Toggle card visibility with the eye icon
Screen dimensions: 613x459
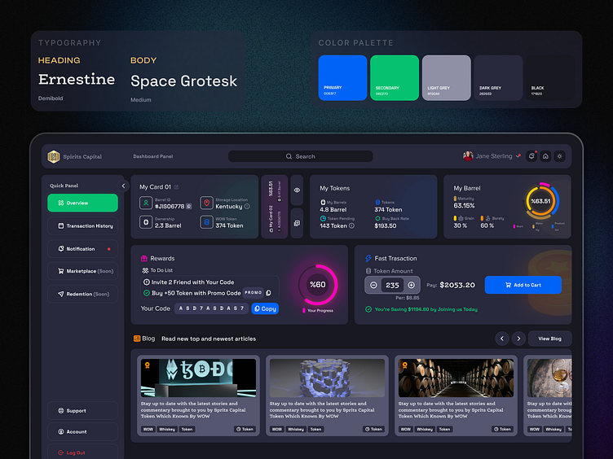[x=297, y=190]
